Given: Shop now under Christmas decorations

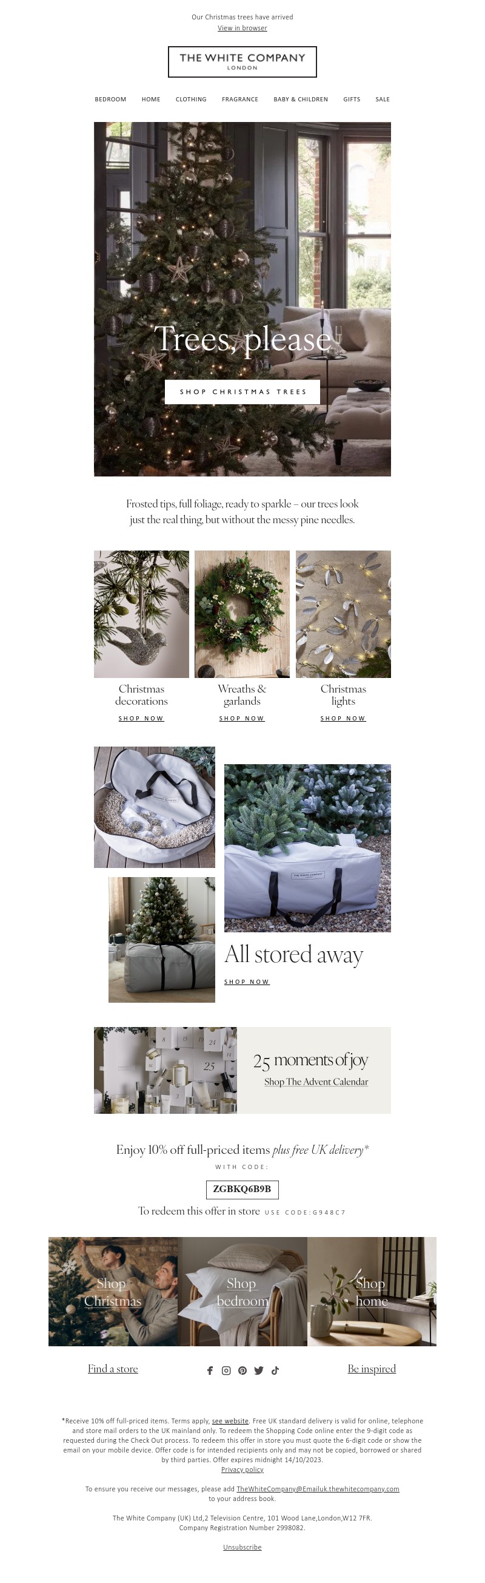Looking at the screenshot, I should coord(141,718).
